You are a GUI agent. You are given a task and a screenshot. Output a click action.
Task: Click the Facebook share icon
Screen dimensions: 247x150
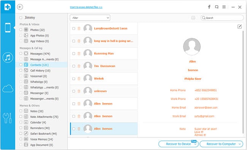click(209, 7)
